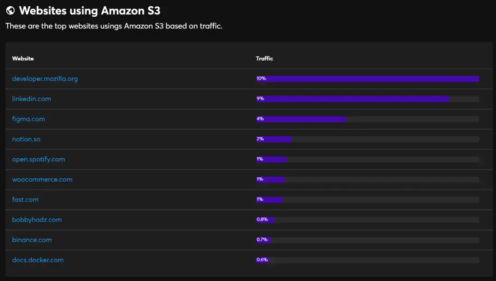Click the 0.6% traffic bar for Docker docs
The height and width of the screenshot is (281, 496).
coord(368,260)
